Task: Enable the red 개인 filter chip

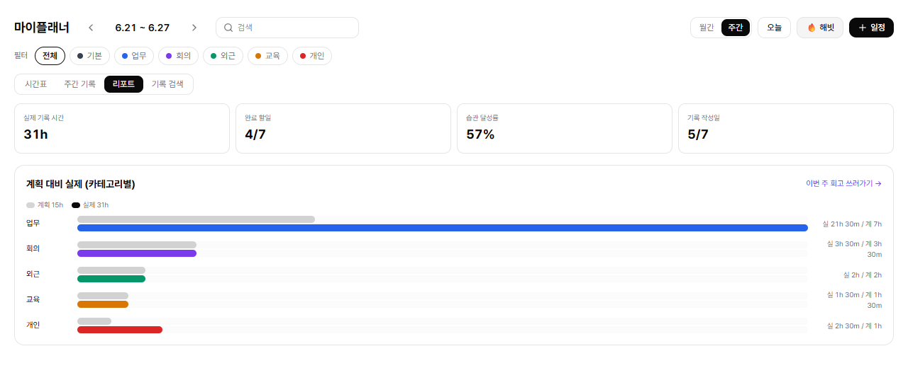Action: pyautogui.click(x=312, y=56)
